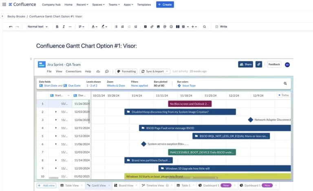
Task: Expand row 2 in the Gantt table
Action: tap(56, 112)
